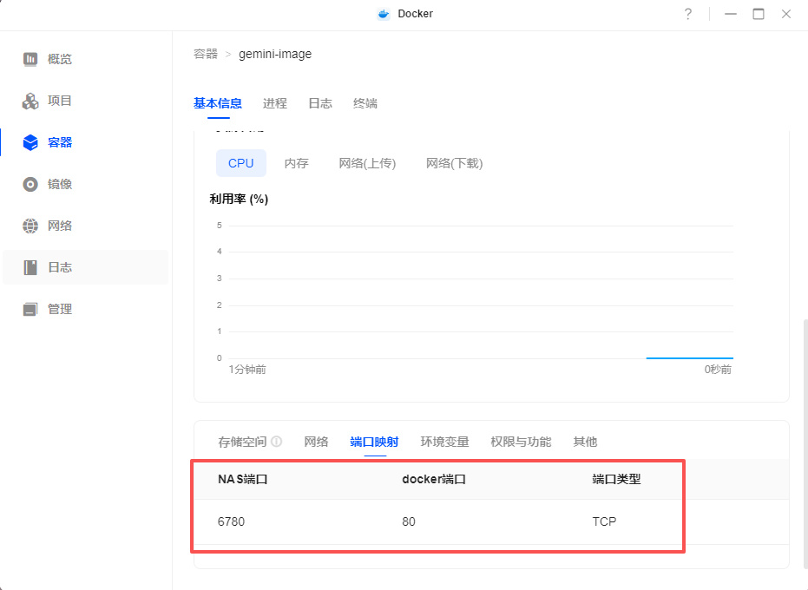The image size is (808, 590).
Task: Click the 利用率 (%) chart title
Action: click(x=239, y=199)
